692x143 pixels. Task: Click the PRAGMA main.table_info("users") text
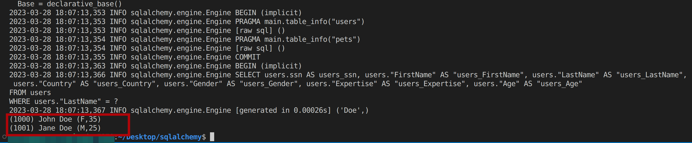pyautogui.click(x=299, y=22)
